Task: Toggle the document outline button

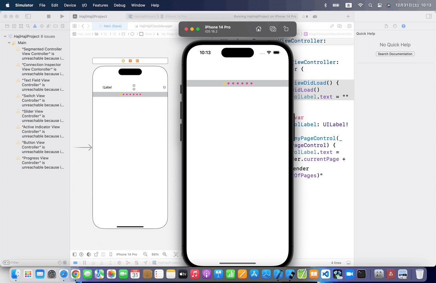Action: (74, 254)
